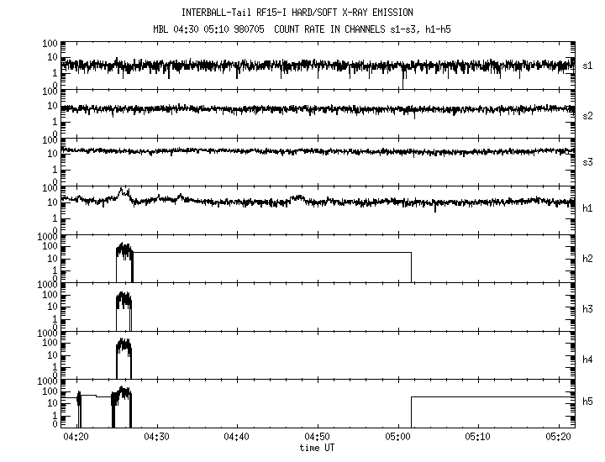Viewport: 605px width, 462px height.
Task: Select the h3 channel label
Action: pos(588,307)
